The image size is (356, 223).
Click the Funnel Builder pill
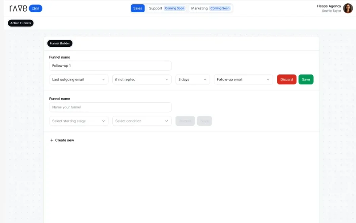coord(60,43)
